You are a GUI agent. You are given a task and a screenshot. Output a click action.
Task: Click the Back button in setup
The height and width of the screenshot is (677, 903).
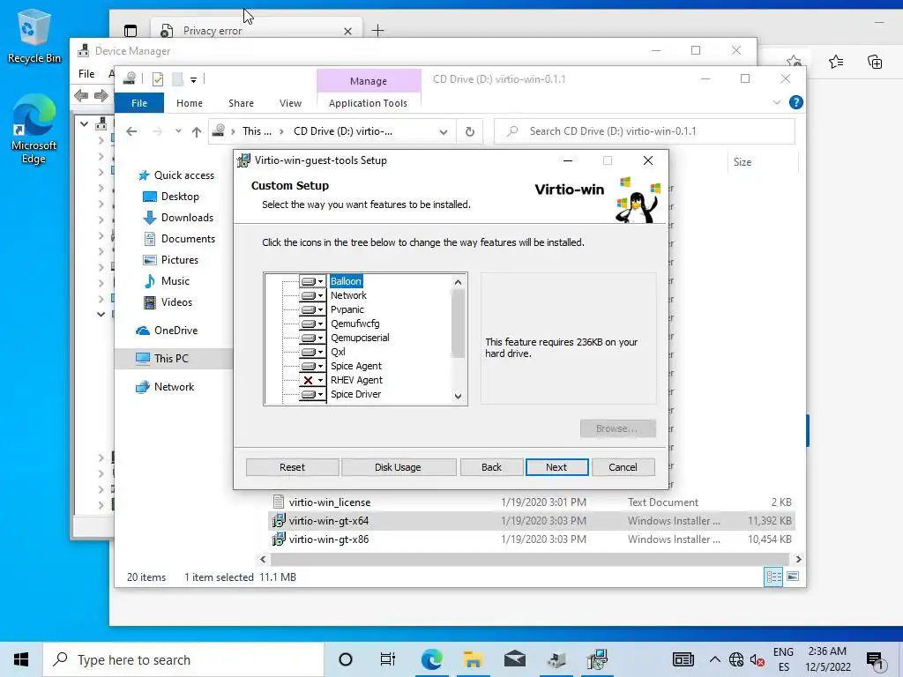pos(492,467)
